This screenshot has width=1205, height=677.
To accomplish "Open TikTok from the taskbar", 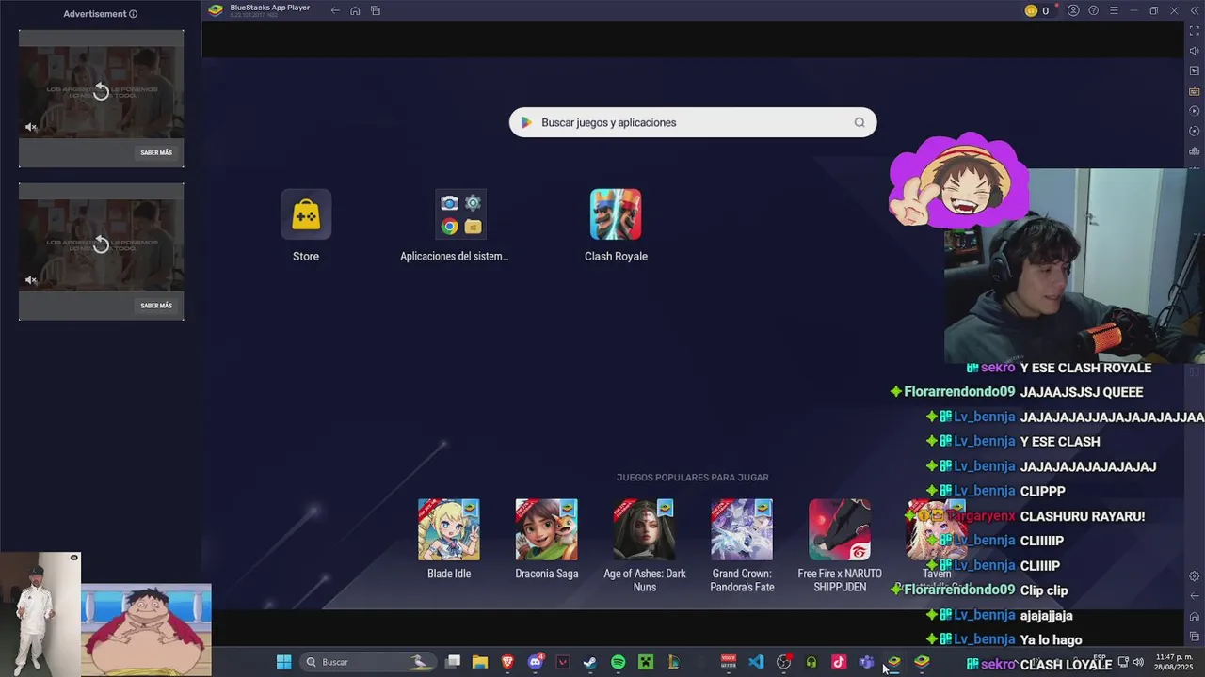I will pos(839,662).
